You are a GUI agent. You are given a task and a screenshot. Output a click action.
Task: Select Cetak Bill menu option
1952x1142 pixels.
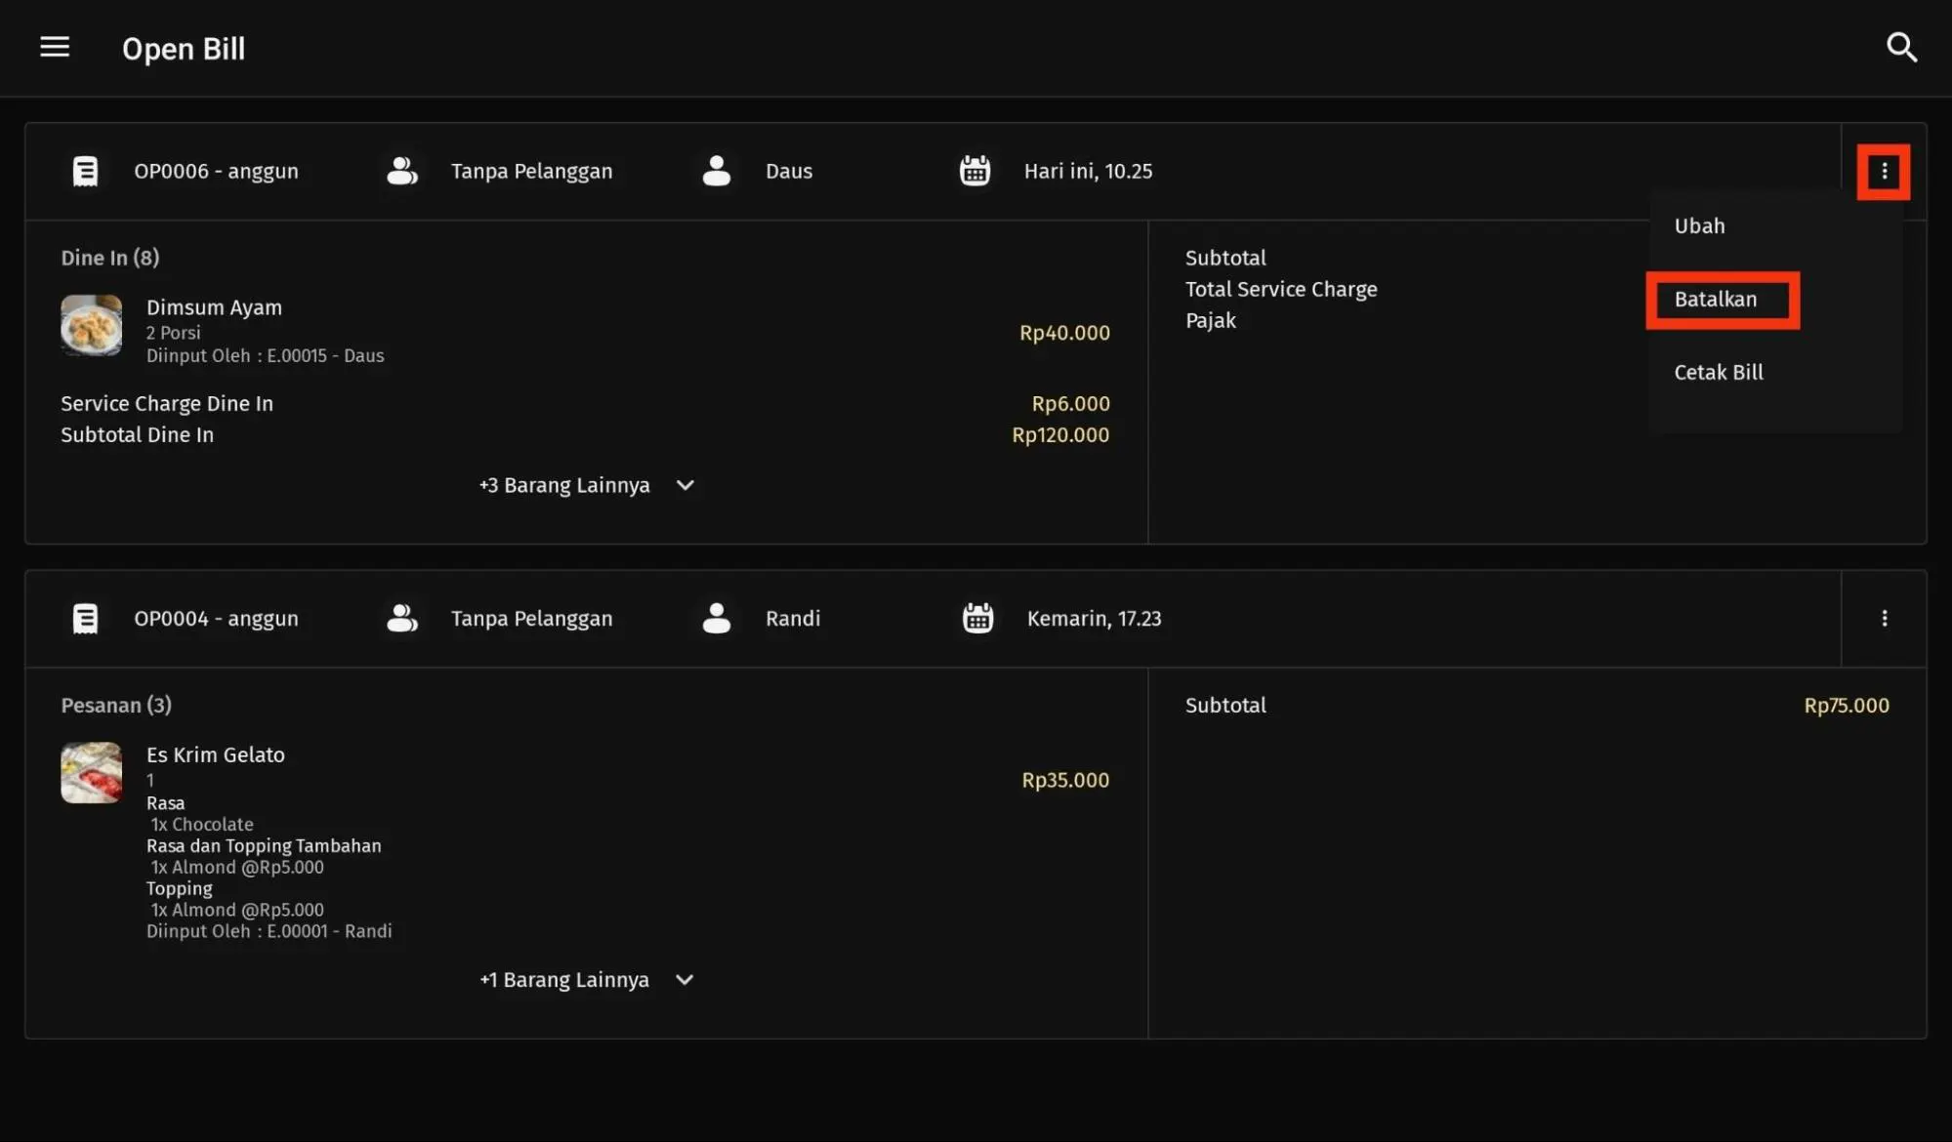pyautogui.click(x=1719, y=372)
